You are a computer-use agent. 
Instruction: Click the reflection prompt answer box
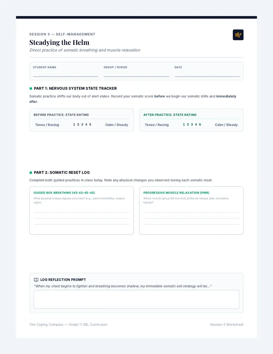click(x=136, y=299)
